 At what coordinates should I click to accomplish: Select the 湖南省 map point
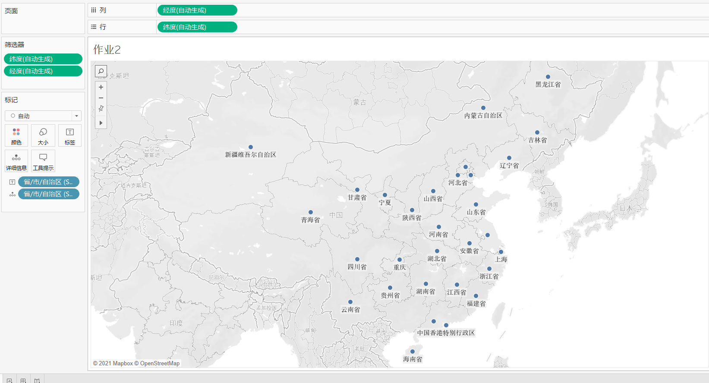[x=426, y=284]
